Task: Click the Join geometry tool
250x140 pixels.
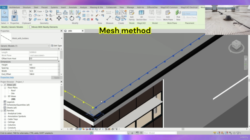Action: coord(37,19)
